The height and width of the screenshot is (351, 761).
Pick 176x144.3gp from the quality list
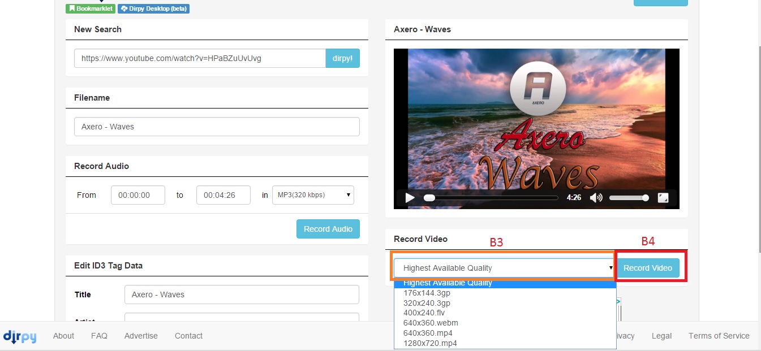tap(427, 293)
